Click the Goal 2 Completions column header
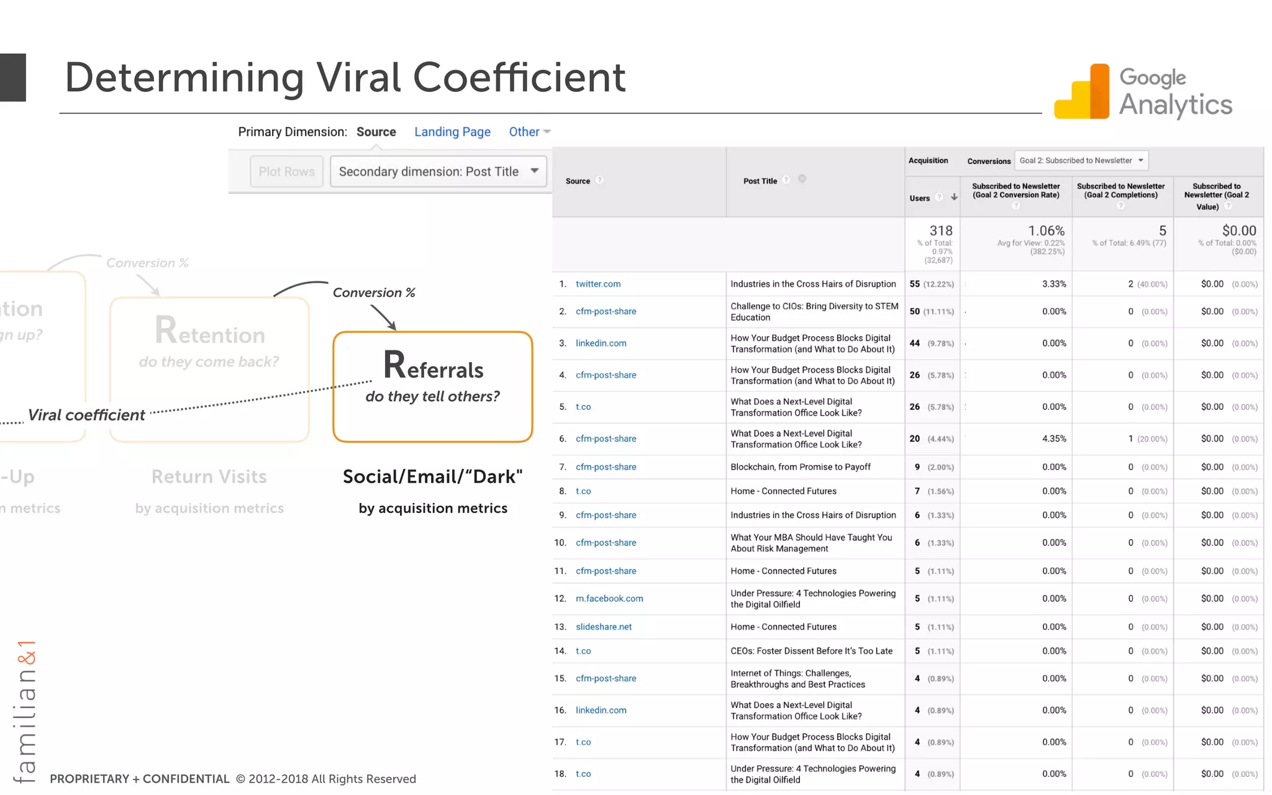1272x795 pixels. point(1120,191)
